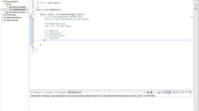The image size is (199, 111).
Task: Select the src folder
Action: [10, 4]
